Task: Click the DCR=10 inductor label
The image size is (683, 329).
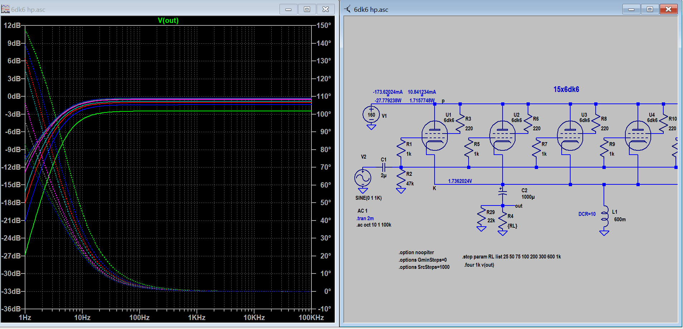Action: (587, 214)
